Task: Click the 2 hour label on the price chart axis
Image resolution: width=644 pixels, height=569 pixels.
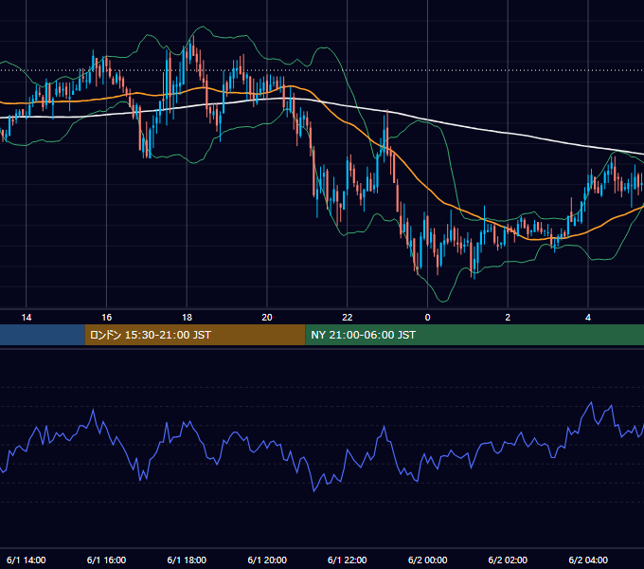Action: 508,318
